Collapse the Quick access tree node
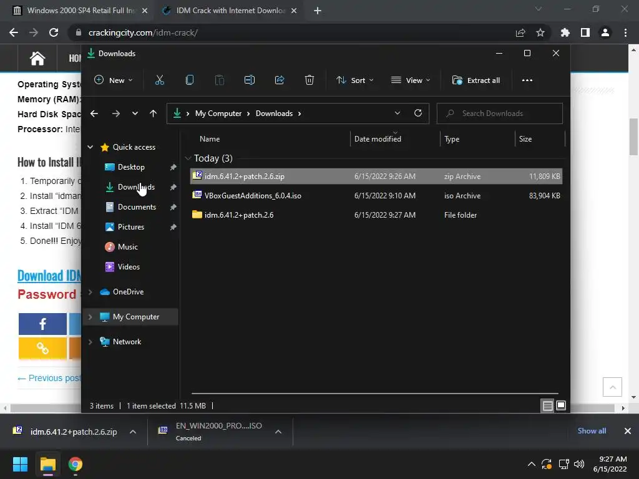Image resolution: width=639 pixels, height=479 pixels. point(90,147)
